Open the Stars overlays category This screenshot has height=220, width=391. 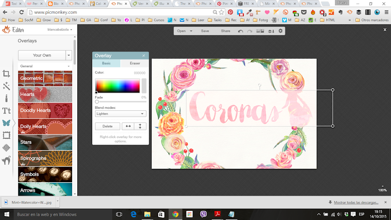click(45, 143)
